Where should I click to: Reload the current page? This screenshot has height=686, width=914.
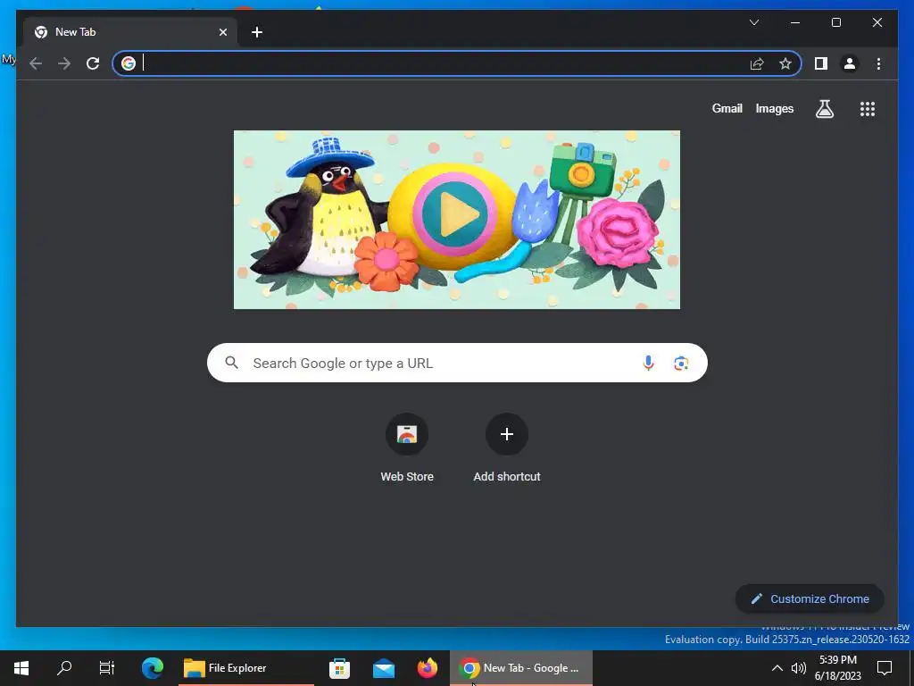point(93,63)
